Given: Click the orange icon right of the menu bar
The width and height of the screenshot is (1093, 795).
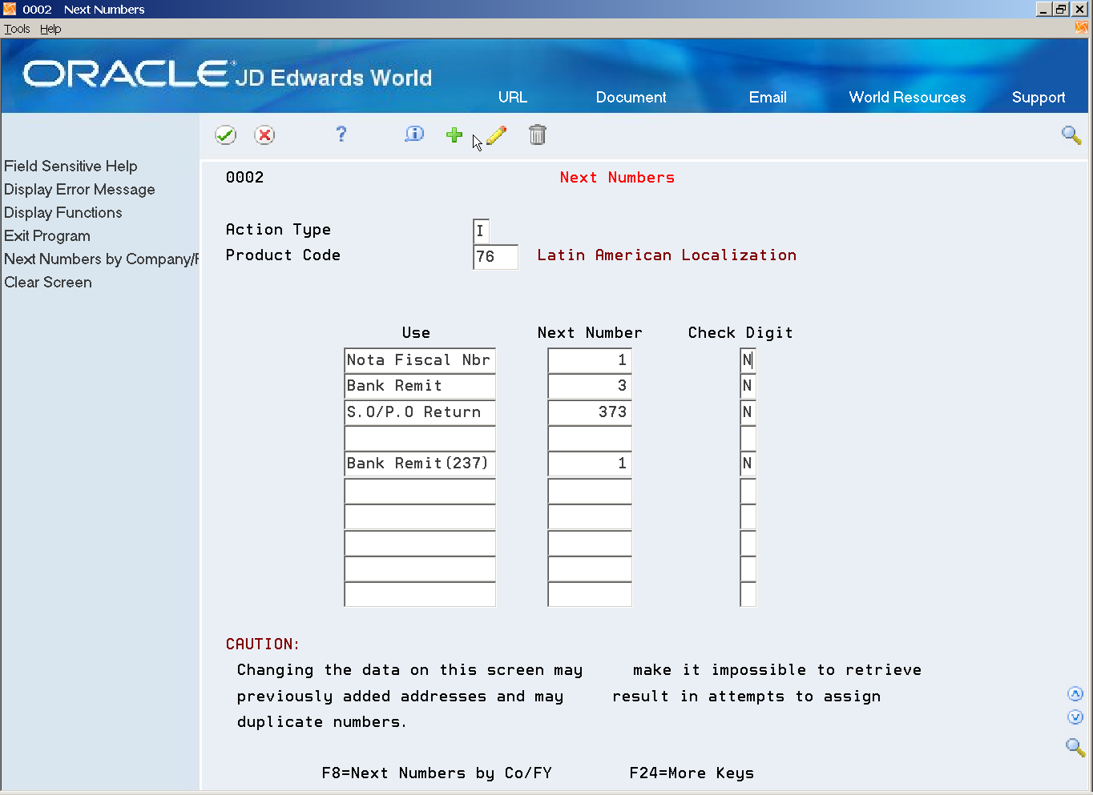Looking at the screenshot, I should click(x=1082, y=27).
